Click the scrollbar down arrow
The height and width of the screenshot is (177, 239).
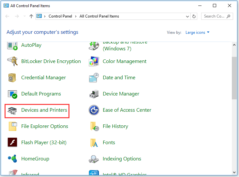tap(234, 172)
